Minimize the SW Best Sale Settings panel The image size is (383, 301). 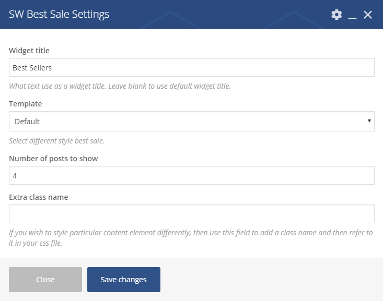tap(352, 15)
